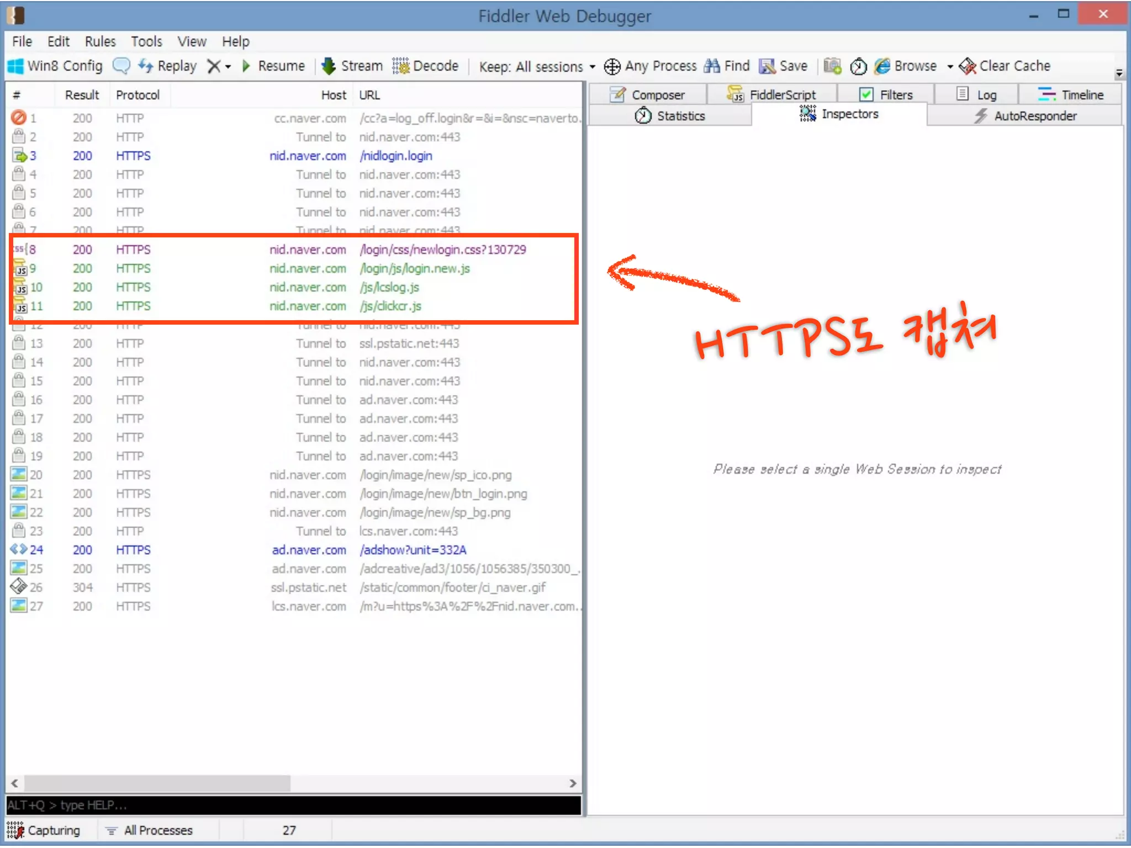Click the Resume button
This screenshot has height=848, width=1131.
coord(274,66)
